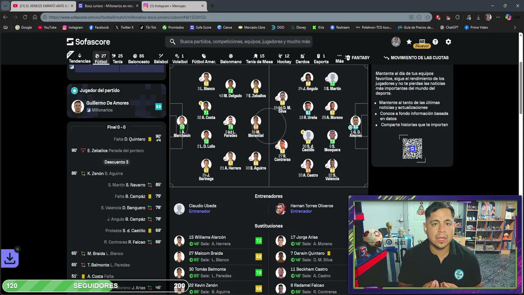Click the E. Zeballos Parada del portero event
The height and width of the screenshot is (295, 524).
(x=116, y=151)
